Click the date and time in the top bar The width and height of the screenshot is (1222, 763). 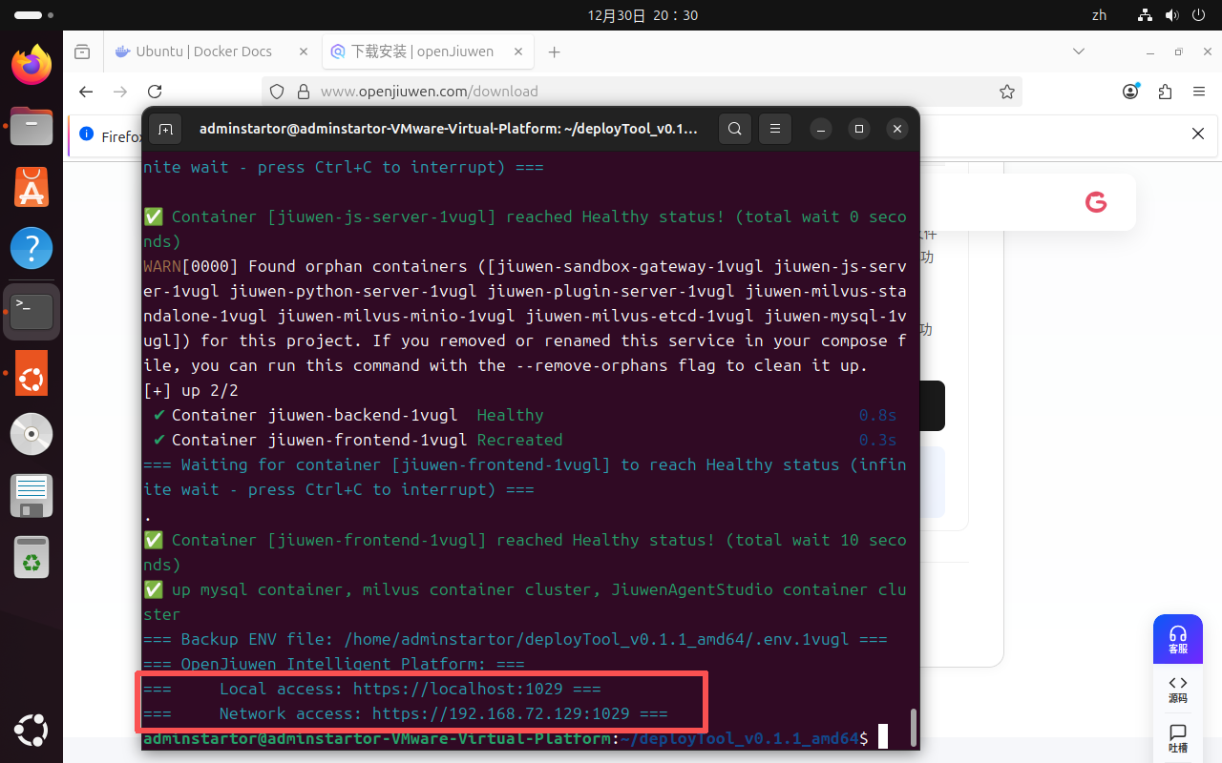click(643, 15)
